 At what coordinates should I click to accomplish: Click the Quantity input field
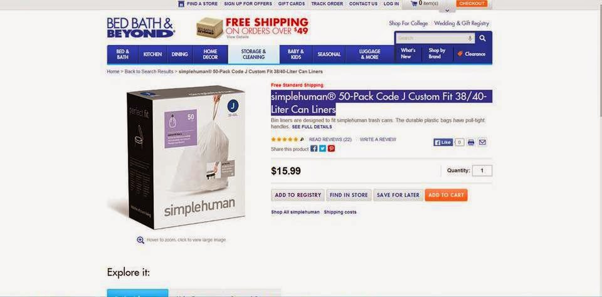[x=482, y=170]
